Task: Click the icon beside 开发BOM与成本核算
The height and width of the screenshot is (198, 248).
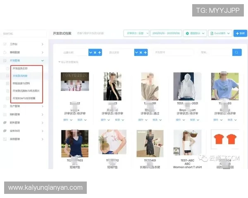Action: [x=7, y=98]
